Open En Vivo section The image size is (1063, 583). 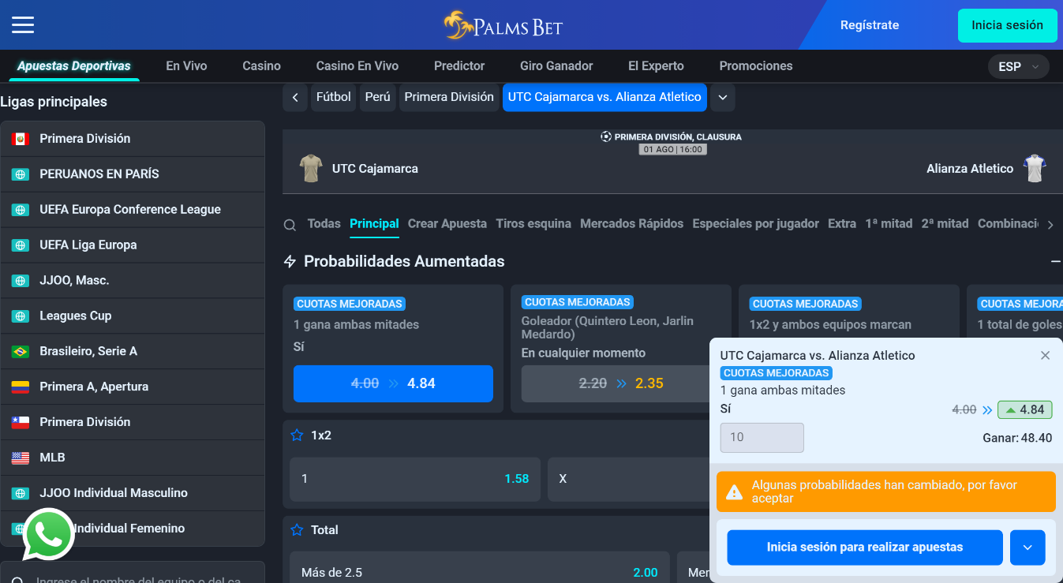(x=186, y=66)
